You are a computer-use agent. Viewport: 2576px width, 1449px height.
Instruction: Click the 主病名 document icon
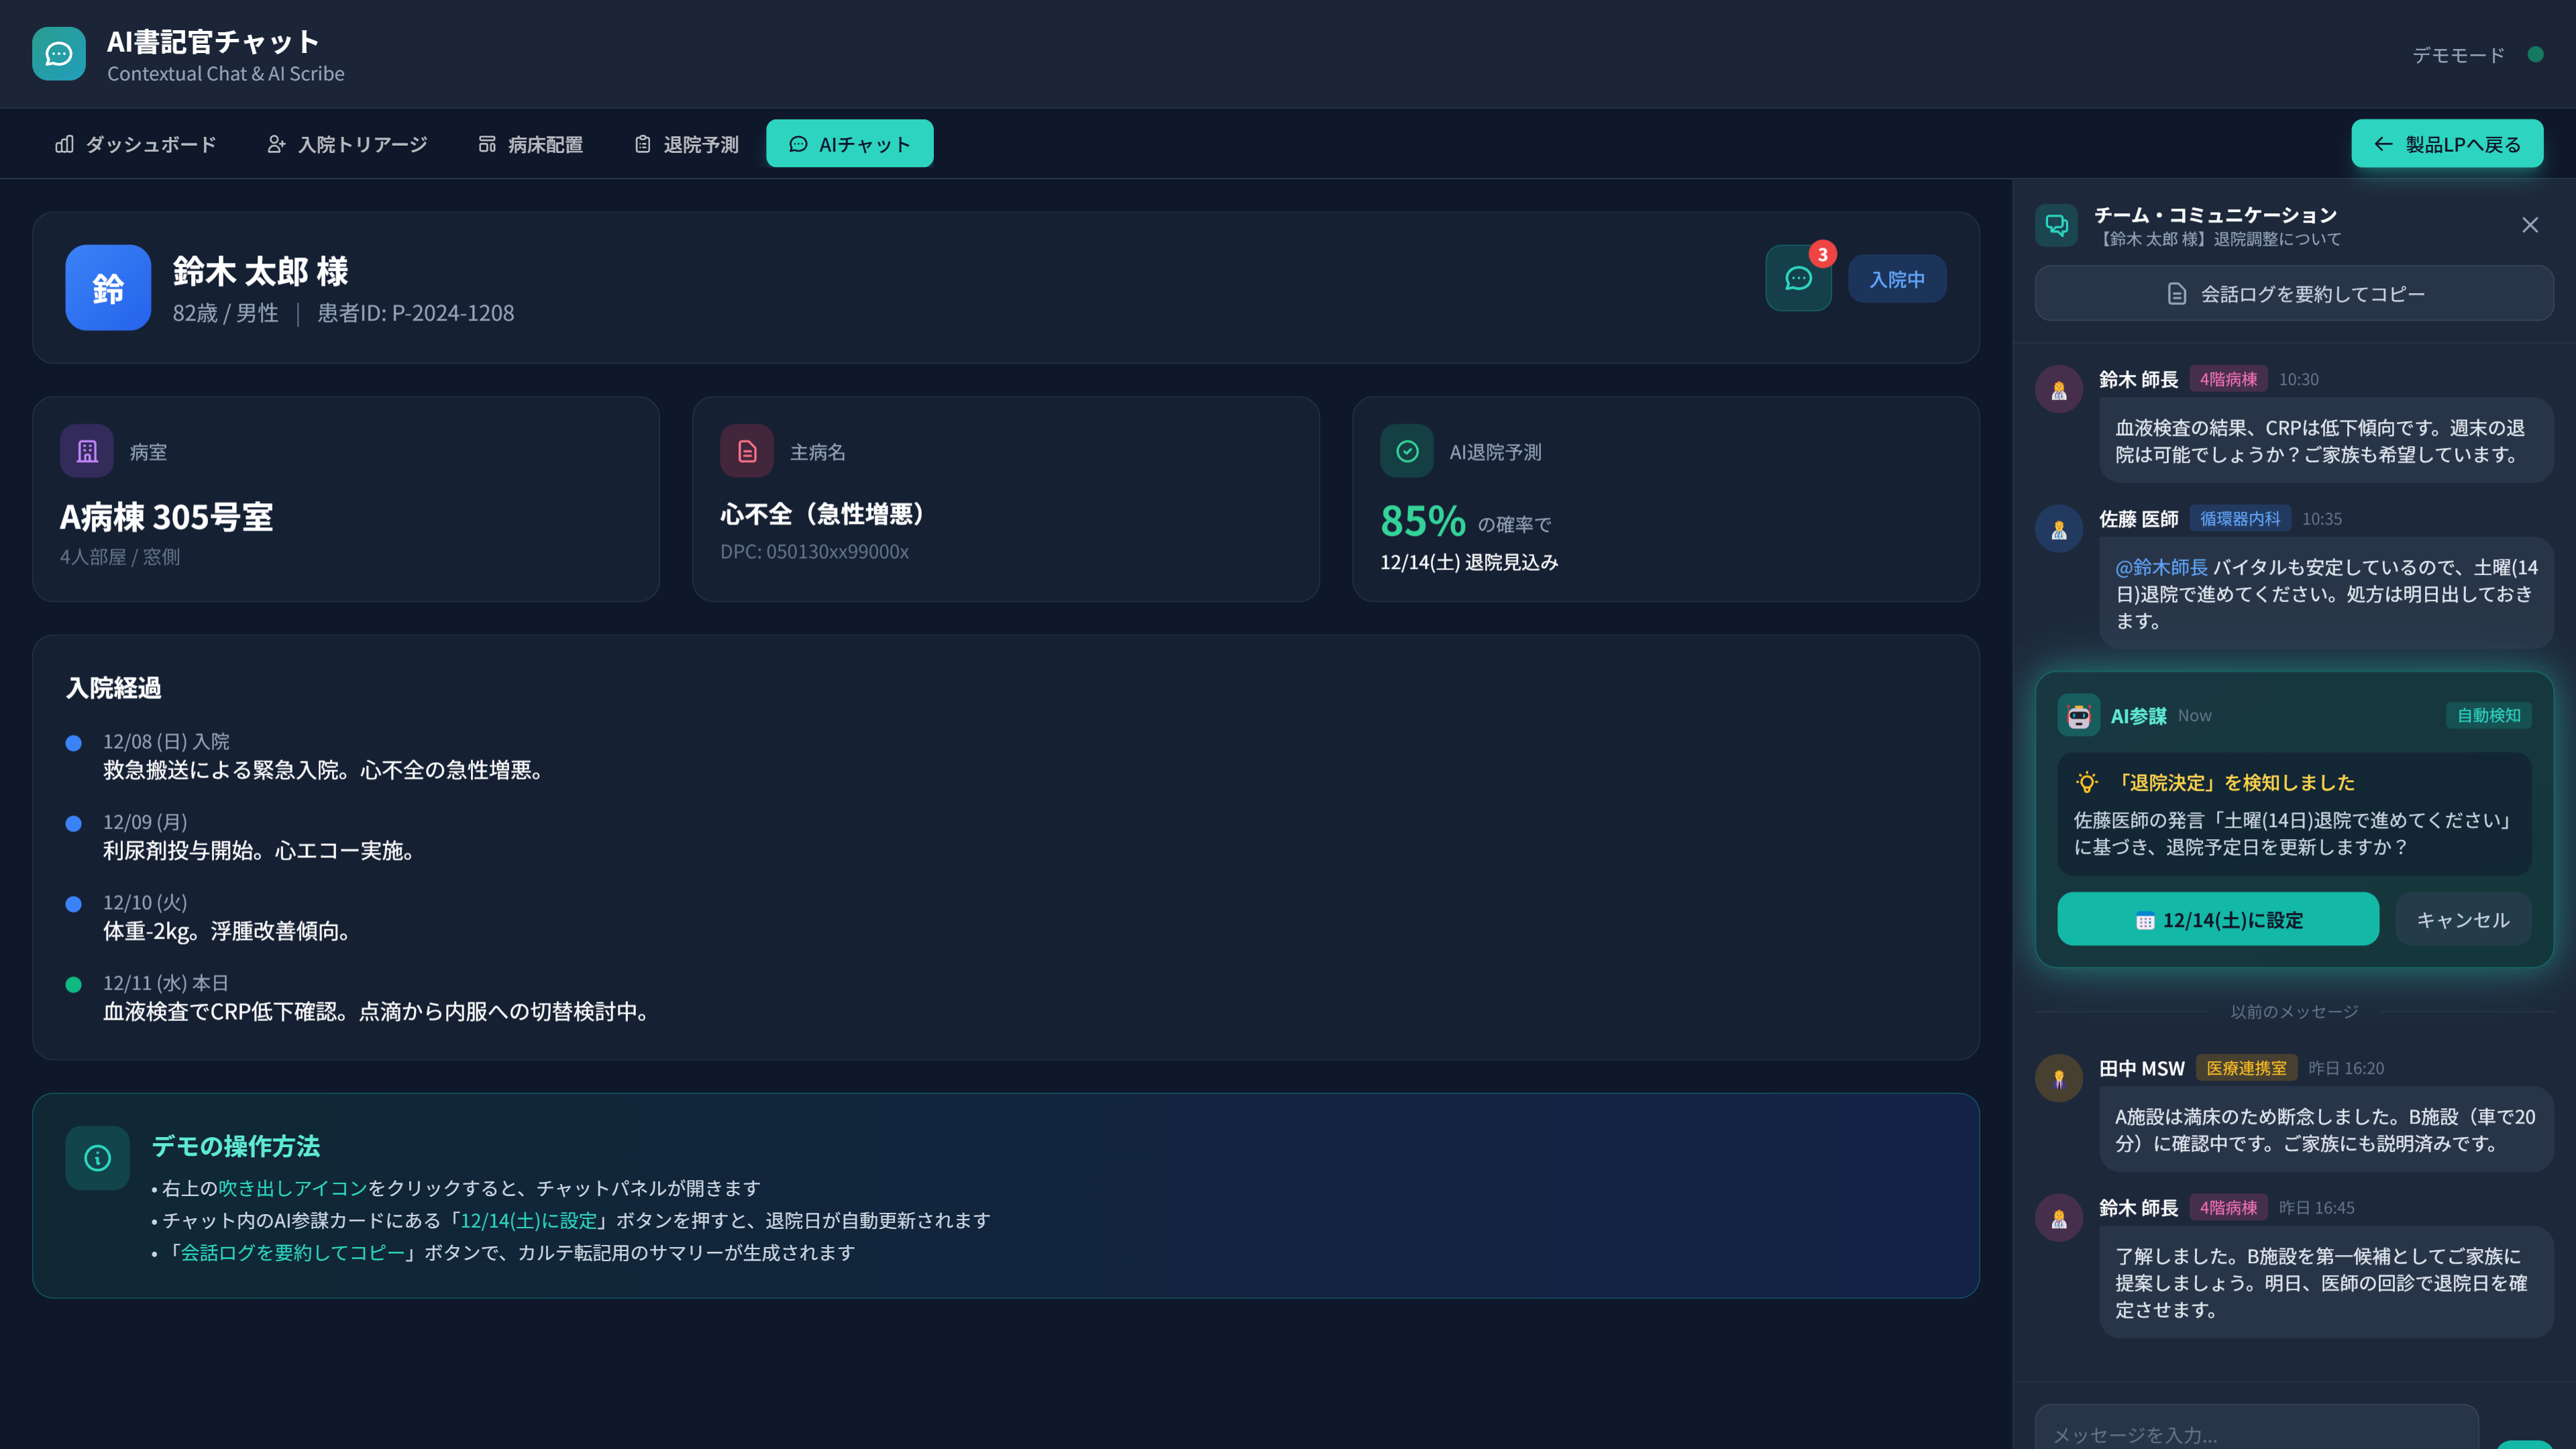point(747,451)
